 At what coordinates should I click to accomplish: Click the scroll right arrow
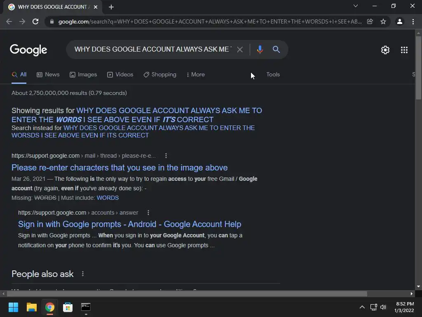click(411, 293)
